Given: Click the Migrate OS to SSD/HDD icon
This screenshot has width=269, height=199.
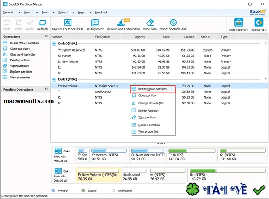Looking at the screenshot, I should [x=68, y=22].
